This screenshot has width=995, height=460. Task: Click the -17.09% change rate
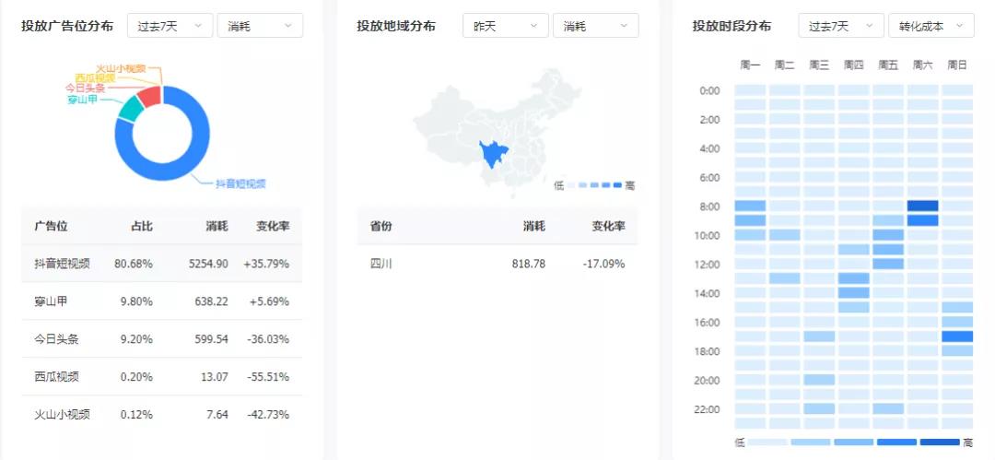coord(603,264)
